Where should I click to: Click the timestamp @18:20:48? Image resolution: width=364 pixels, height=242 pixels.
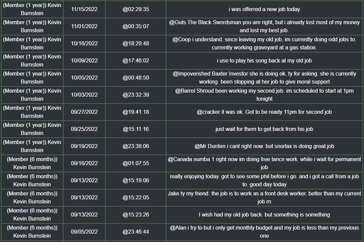(136, 44)
